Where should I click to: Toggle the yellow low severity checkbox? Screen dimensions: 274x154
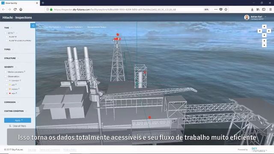coord(7,85)
